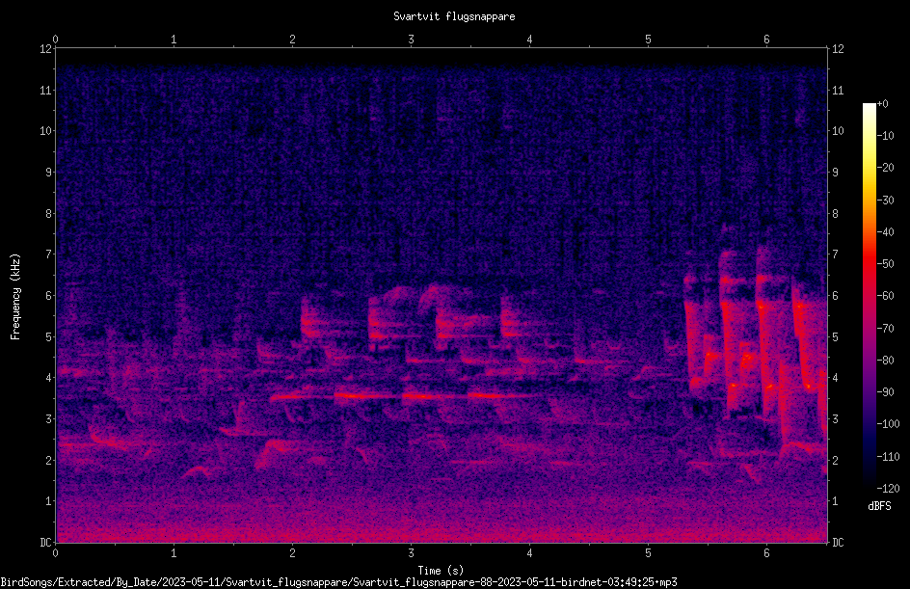
Task: Click the 12 kHz label on left axis
Action: coord(46,49)
